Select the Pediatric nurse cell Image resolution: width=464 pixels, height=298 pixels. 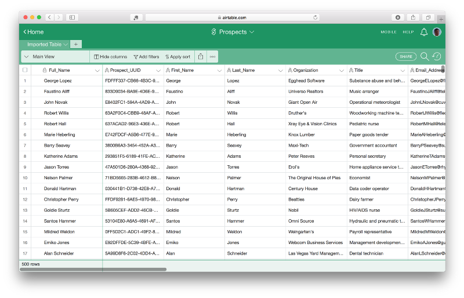pyautogui.click(x=378, y=123)
